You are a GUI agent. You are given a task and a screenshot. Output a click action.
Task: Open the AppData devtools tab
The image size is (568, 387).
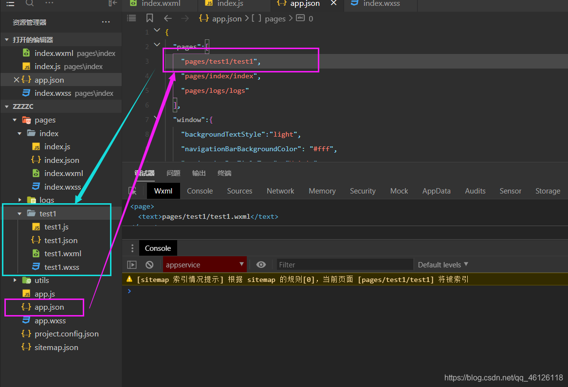coord(436,191)
